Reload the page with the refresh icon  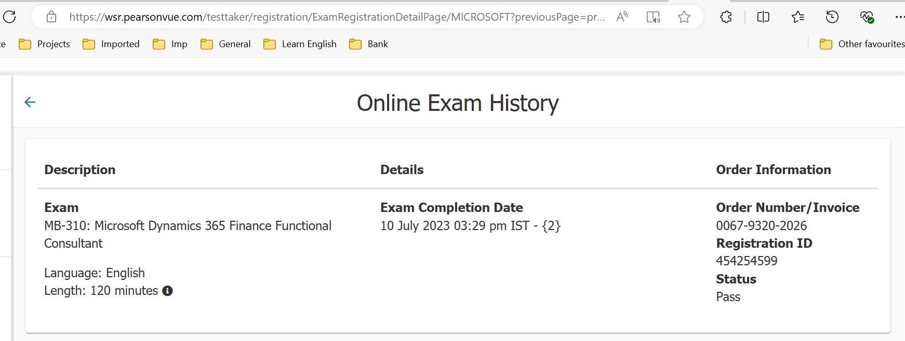9,17
